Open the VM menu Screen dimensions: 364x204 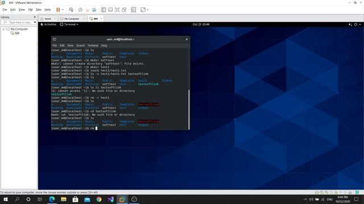pyautogui.click(x=30, y=10)
